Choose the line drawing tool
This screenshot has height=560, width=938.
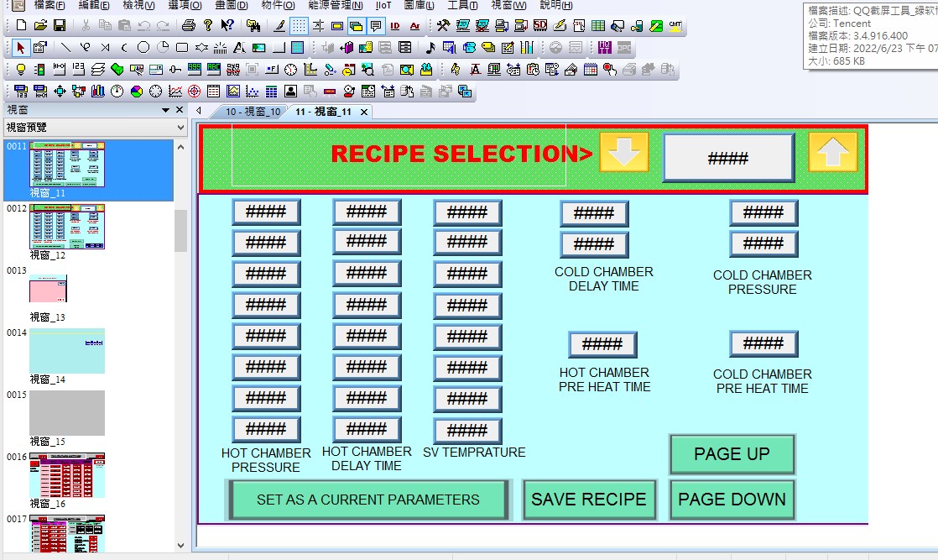[x=65, y=47]
